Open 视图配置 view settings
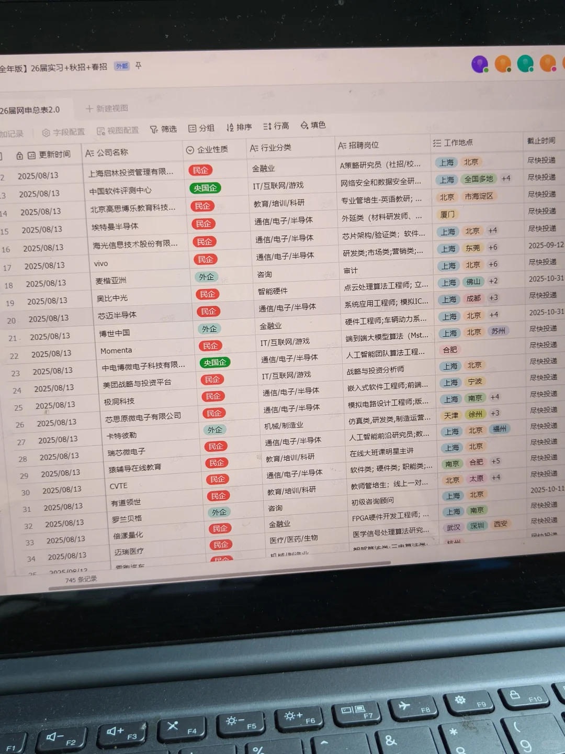 [x=118, y=130]
